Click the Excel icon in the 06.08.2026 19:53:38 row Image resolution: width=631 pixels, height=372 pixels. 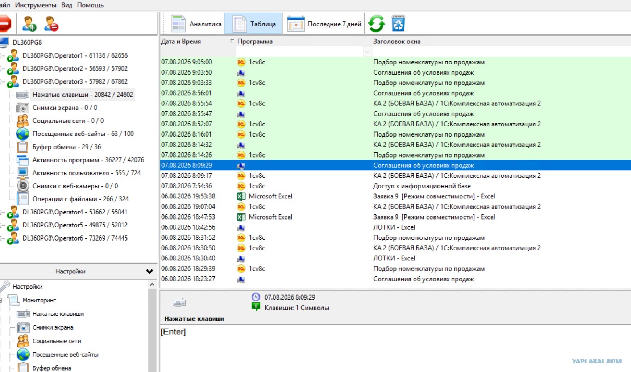pyautogui.click(x=241, y=196)
